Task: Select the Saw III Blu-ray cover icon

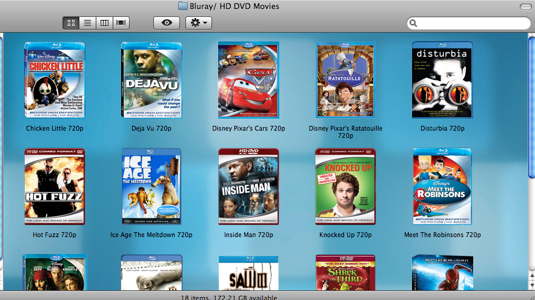Action: point(248,273)
